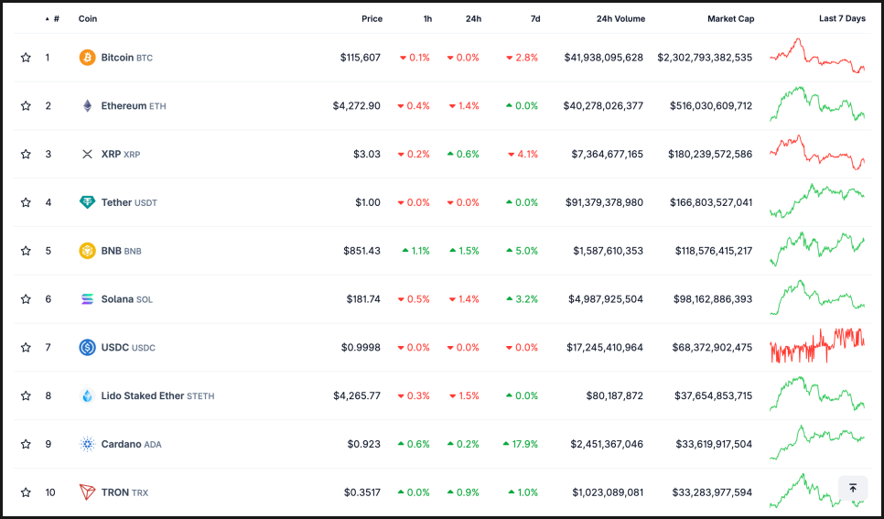Click the scroll-to-top arrow button
The height and width of the screenshot is (519, 884).
tap(853, 488)
